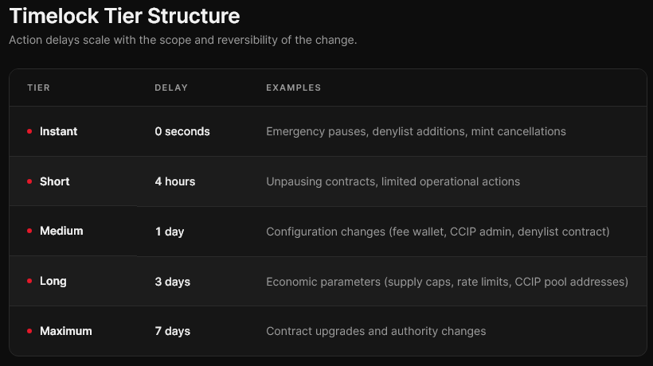
Task: Click the red dot beside Instant
Action: coord(29,131)
